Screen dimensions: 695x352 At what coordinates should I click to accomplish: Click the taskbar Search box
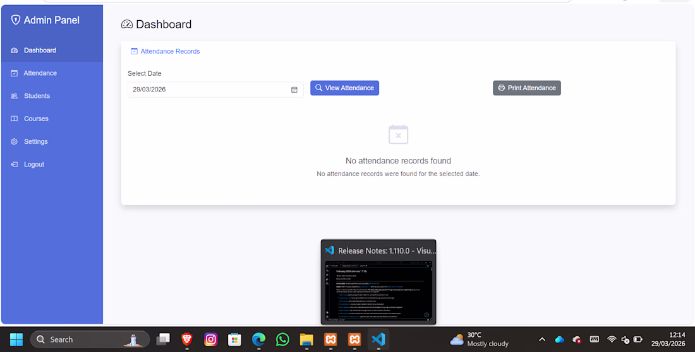[x=90, y=339]
